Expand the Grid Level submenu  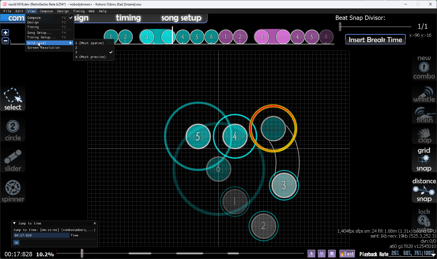tap(49, 43)
